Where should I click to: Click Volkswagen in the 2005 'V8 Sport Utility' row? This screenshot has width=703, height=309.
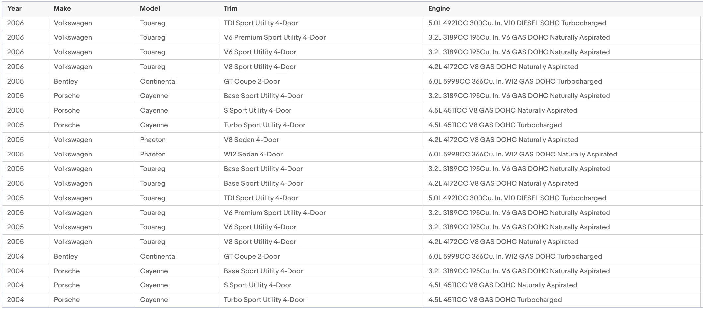pos(73,242)
